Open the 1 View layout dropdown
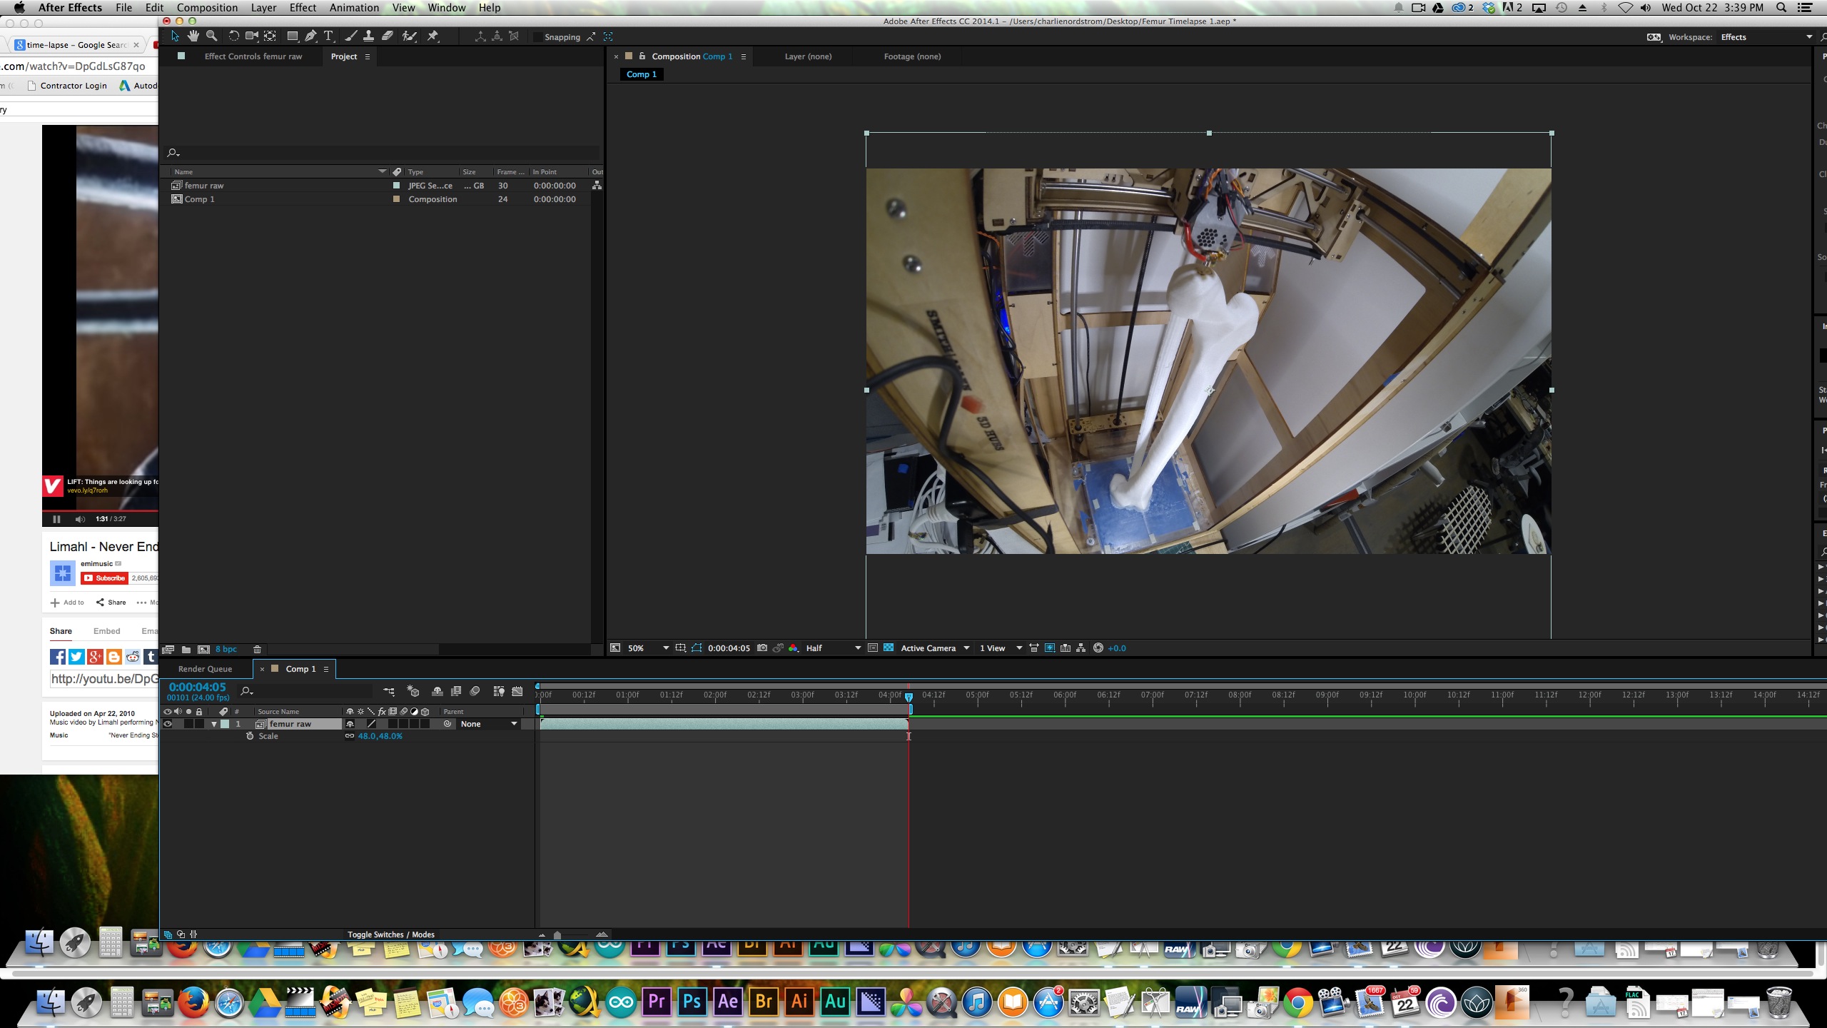Screen dimensions: 1827x1028 1001,648
